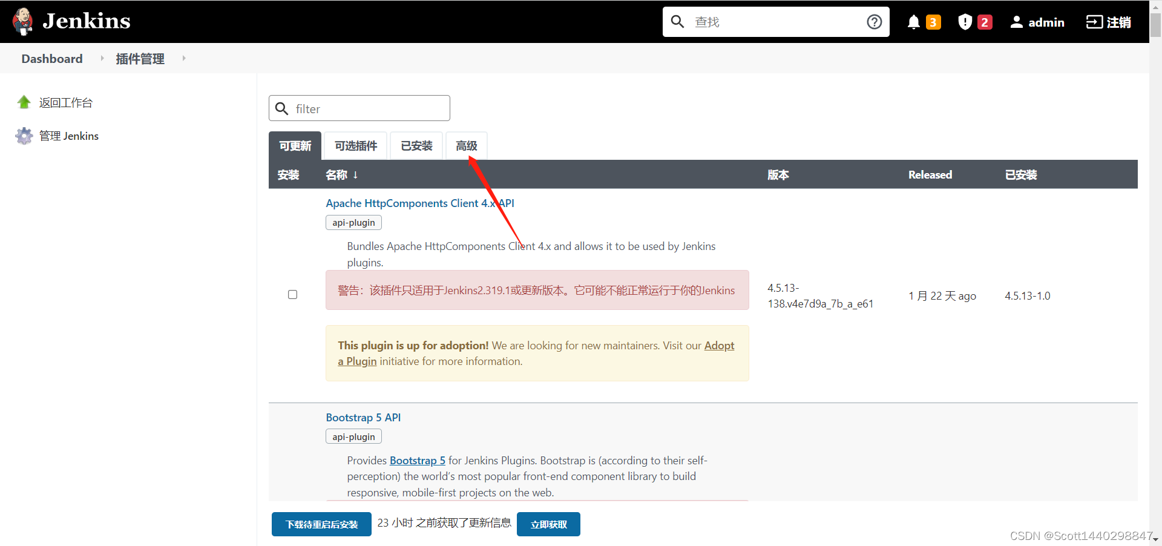The image size is (1162, 546).
Task: Click the 已安装 column header in table
Action: 1021,175
